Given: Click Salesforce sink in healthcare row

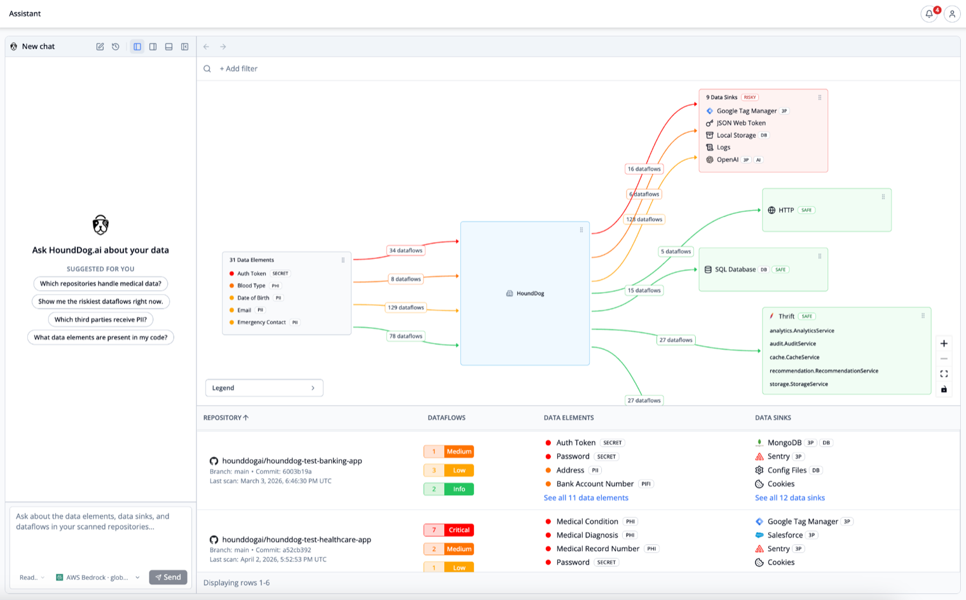Looking at the screenshot, I should 785,535.
